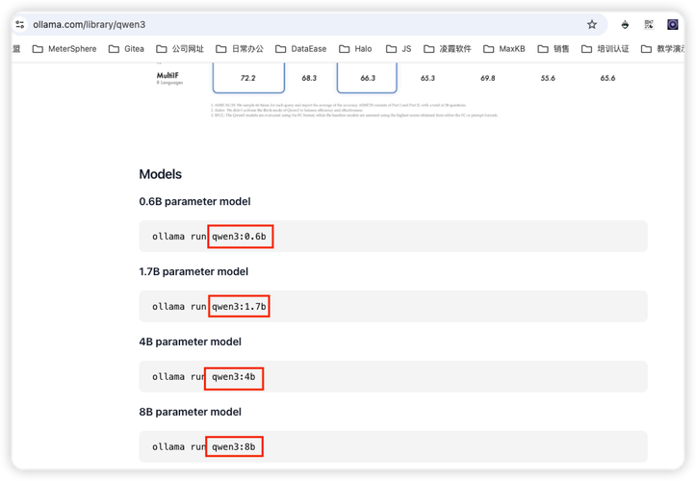Open the DataEase bookmark folder
This screenshot has height=481, width=696.
[300, 48]
